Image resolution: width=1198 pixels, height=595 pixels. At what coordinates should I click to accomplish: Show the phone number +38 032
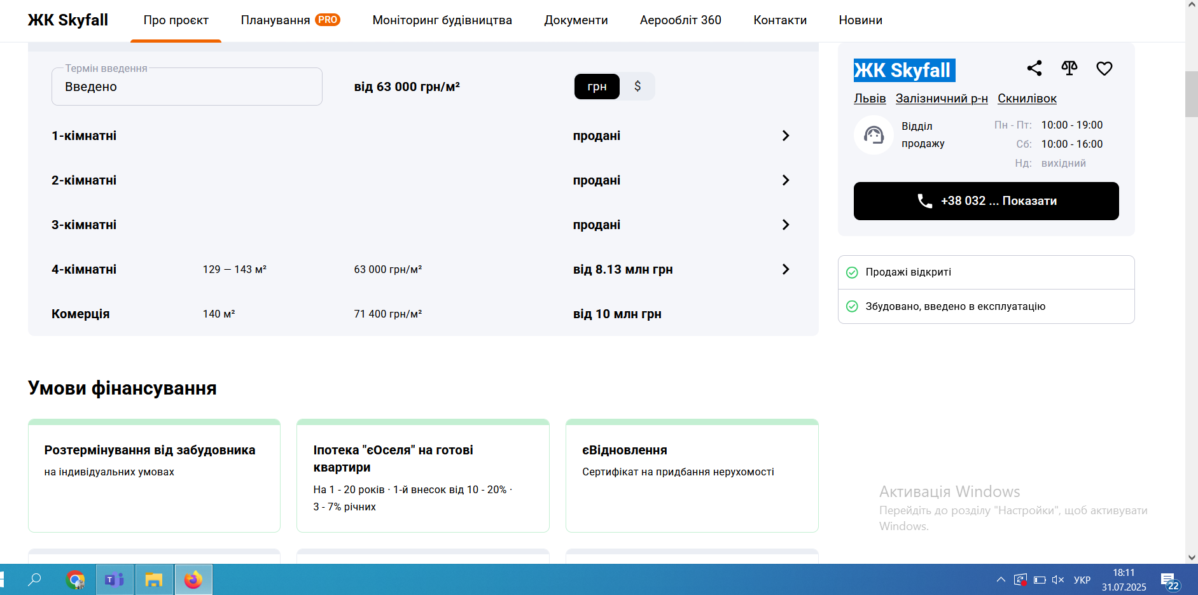[986, 201]
